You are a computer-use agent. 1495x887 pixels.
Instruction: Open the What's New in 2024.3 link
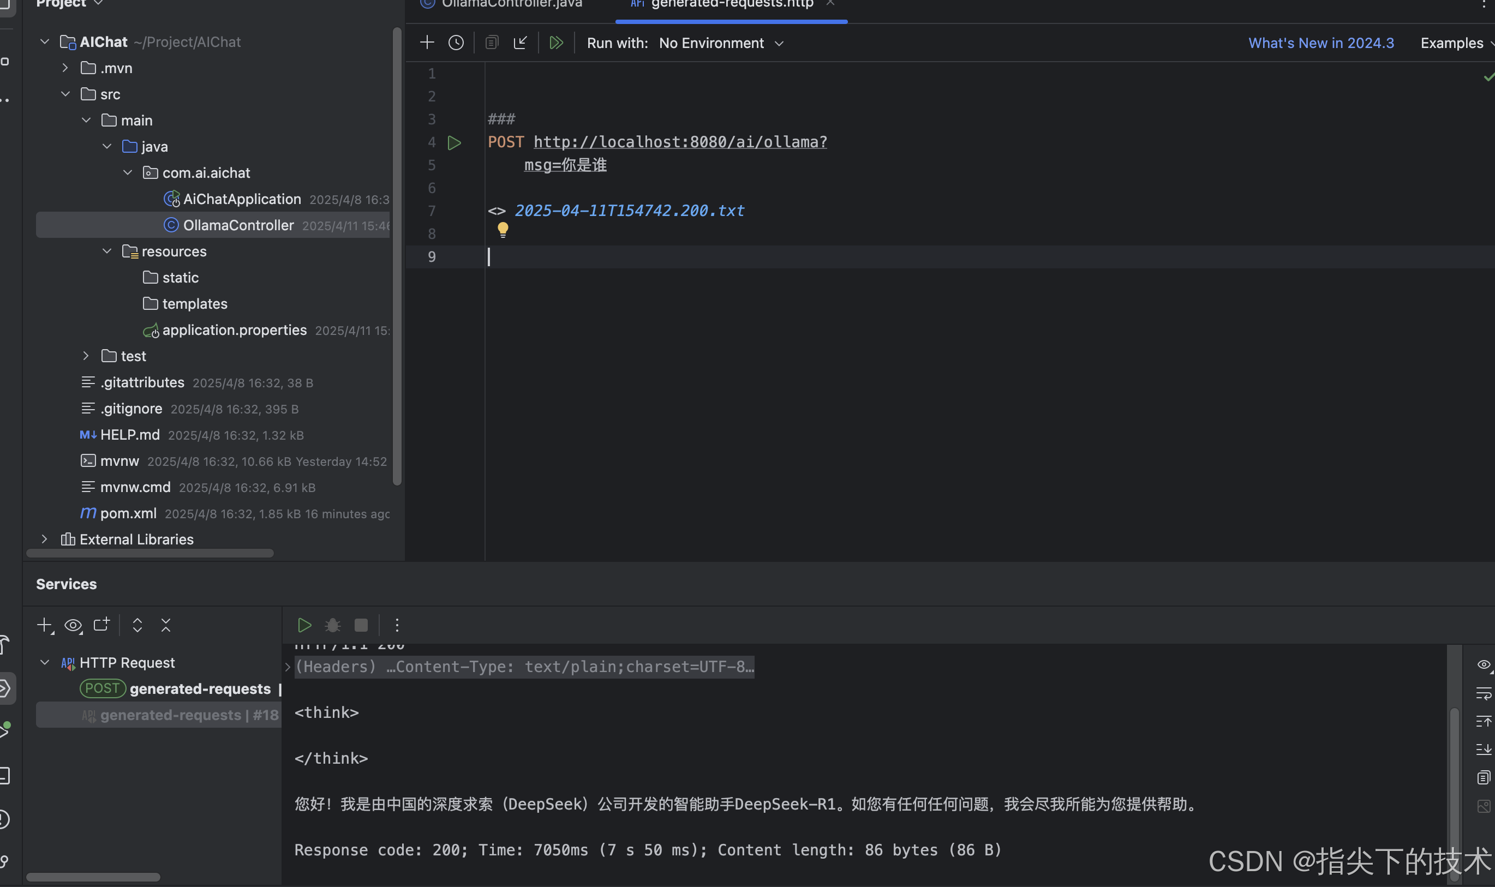pyautogui.click(x=1320, y=43)
